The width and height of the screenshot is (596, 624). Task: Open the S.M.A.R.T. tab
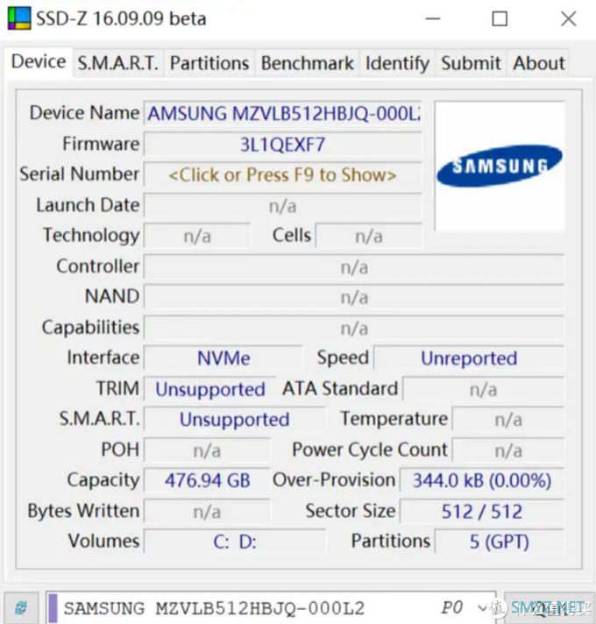[118, 63]
